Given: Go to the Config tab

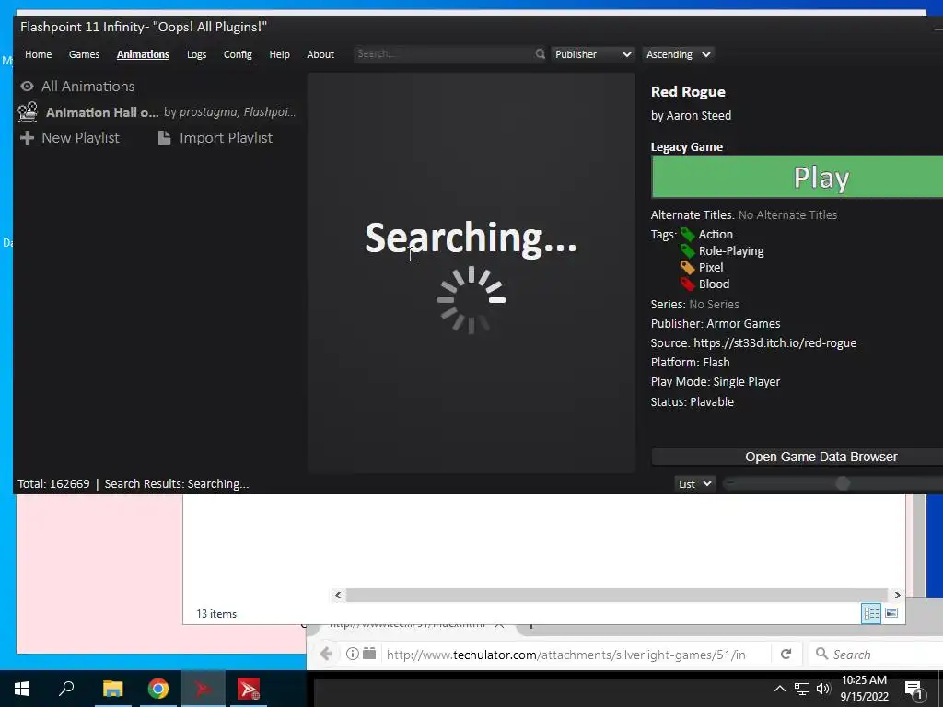Looking at the screenshot, I should [238, 54].
